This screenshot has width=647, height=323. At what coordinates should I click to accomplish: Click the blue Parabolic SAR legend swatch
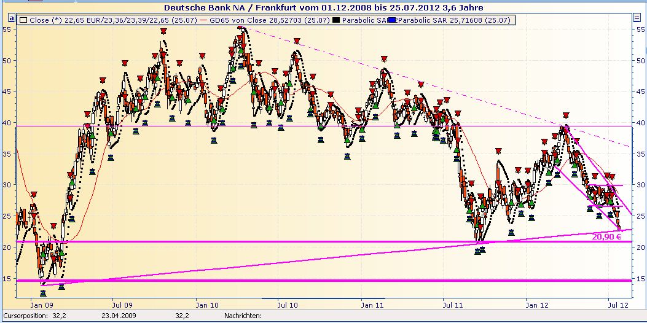[393, 20]
